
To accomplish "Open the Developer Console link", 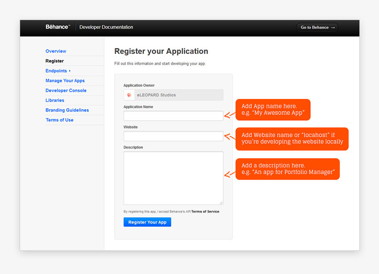I will coord(66,90).
